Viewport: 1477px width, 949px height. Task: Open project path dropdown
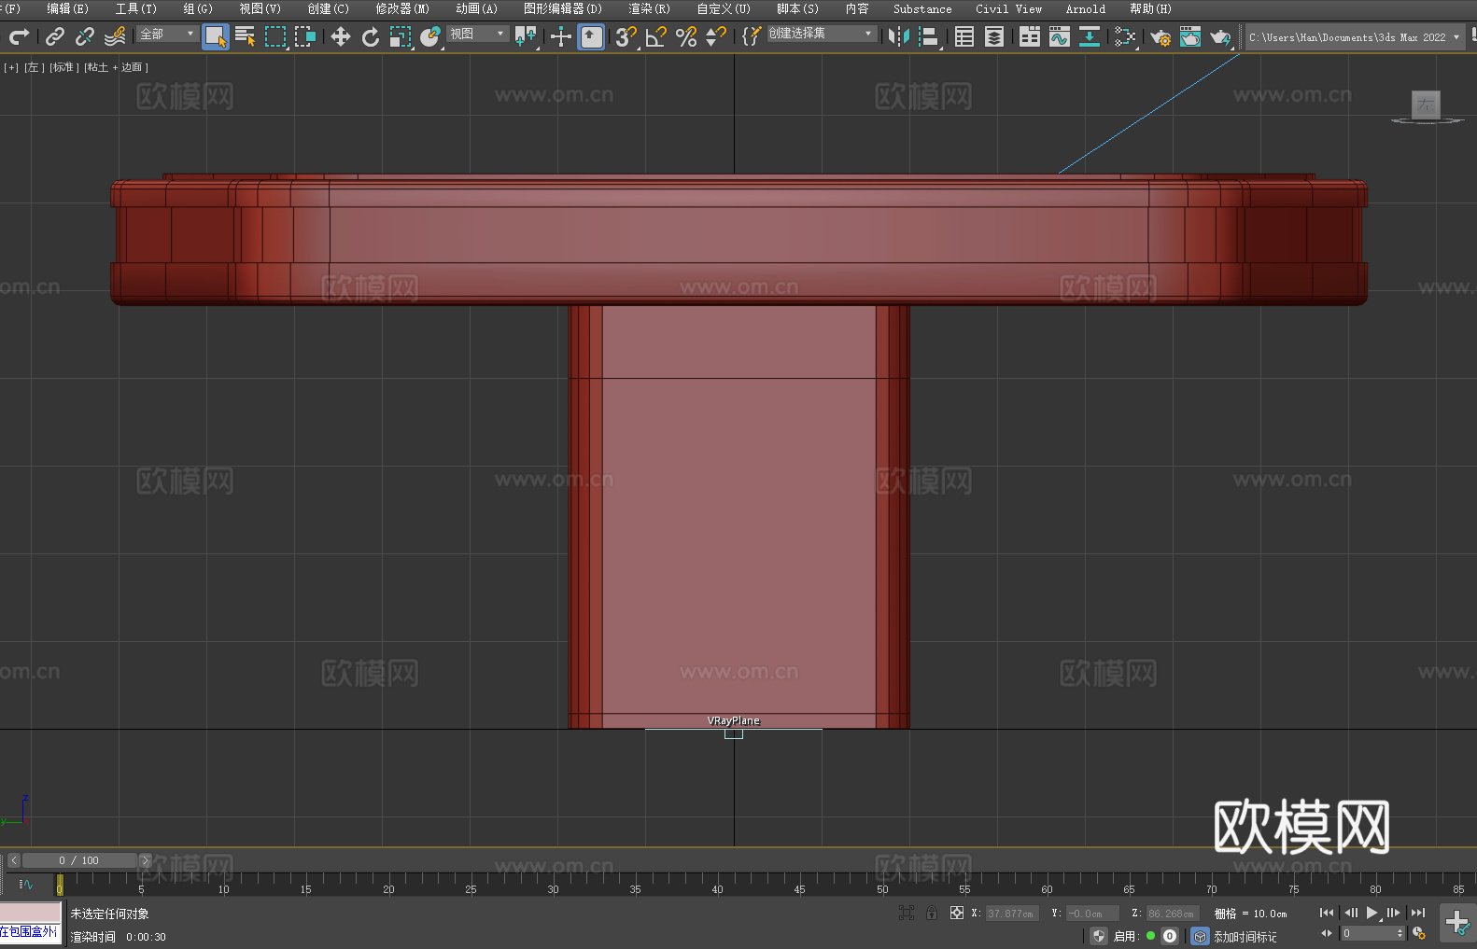click(1355, 37)
